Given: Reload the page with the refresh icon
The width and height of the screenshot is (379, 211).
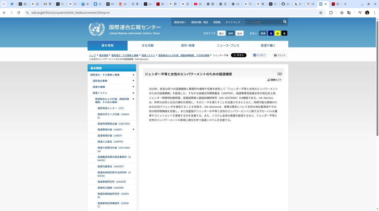Looking at the screenshot, I should pos(19,13).
